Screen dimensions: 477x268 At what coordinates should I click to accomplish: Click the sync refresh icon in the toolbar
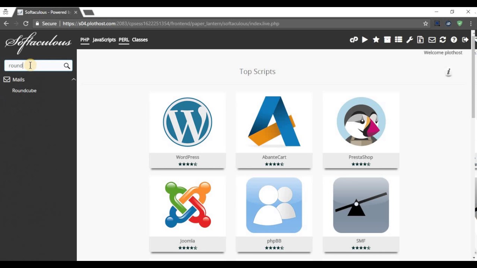443,40
